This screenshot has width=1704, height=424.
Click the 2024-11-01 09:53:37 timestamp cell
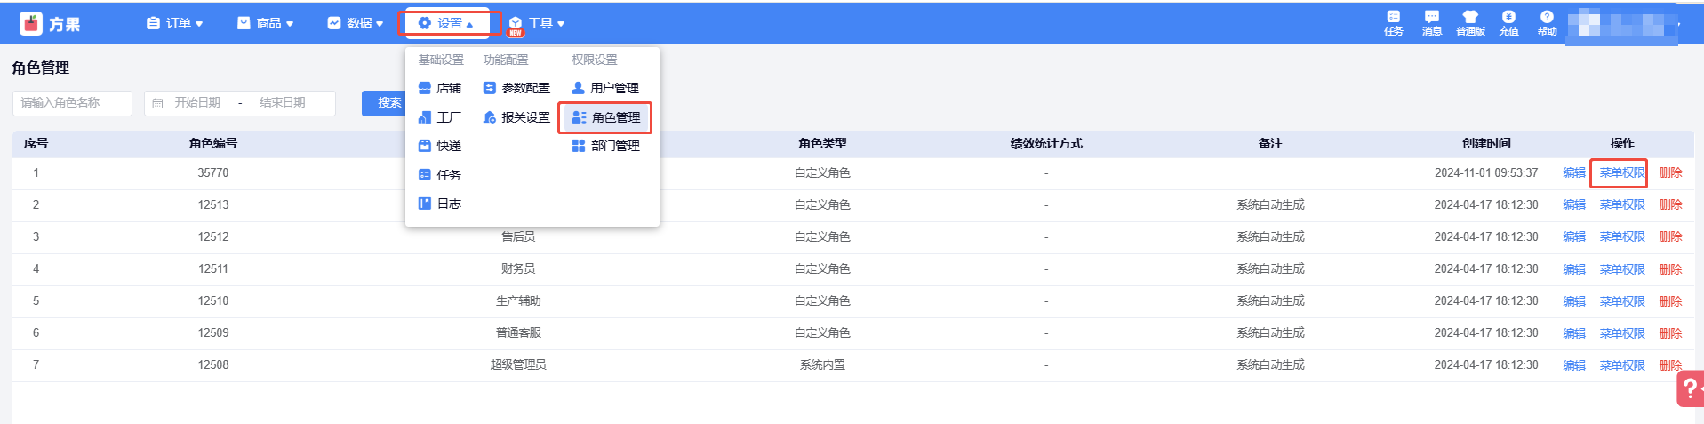pos(1486,172)
